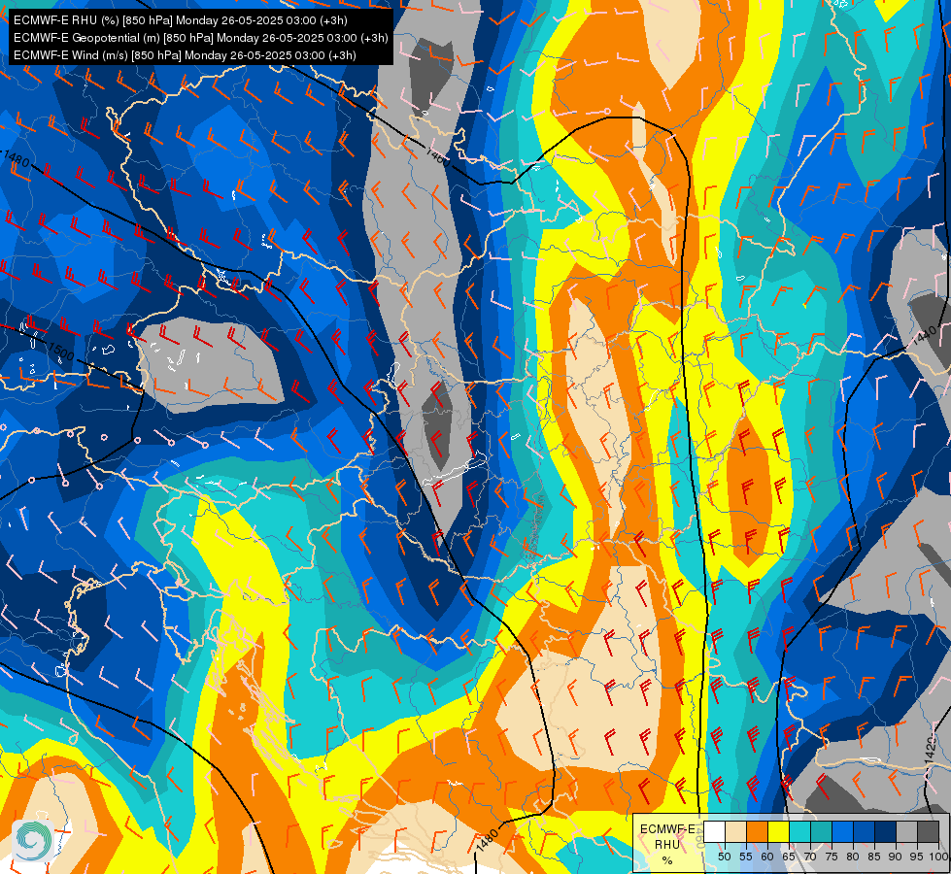Click legend value 80
Viewport: 951px width, 874px height.
click(x=853, y=857)
